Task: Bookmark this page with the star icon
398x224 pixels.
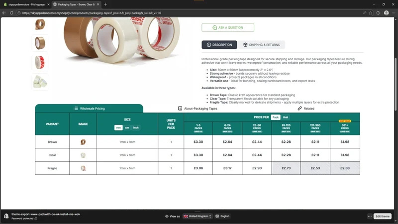Action: (370, 13)
